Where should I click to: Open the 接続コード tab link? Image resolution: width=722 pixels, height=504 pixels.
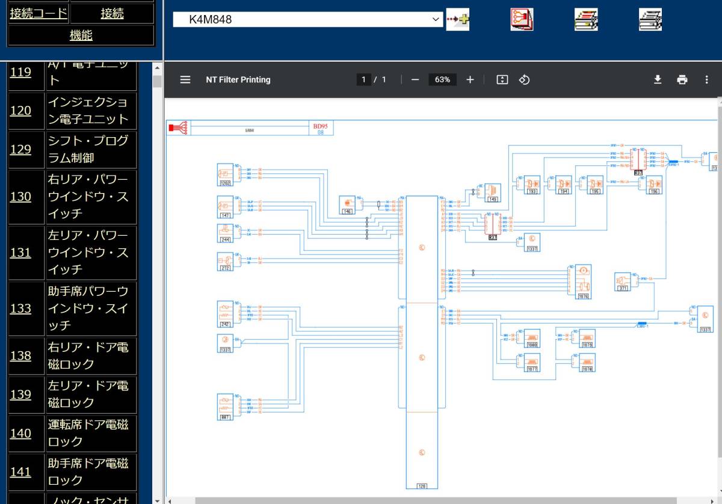tap(39, 13)
